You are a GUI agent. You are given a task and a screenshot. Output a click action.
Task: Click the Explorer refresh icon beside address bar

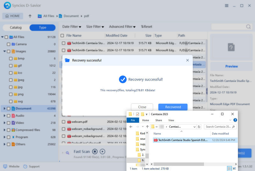[199, 127]
